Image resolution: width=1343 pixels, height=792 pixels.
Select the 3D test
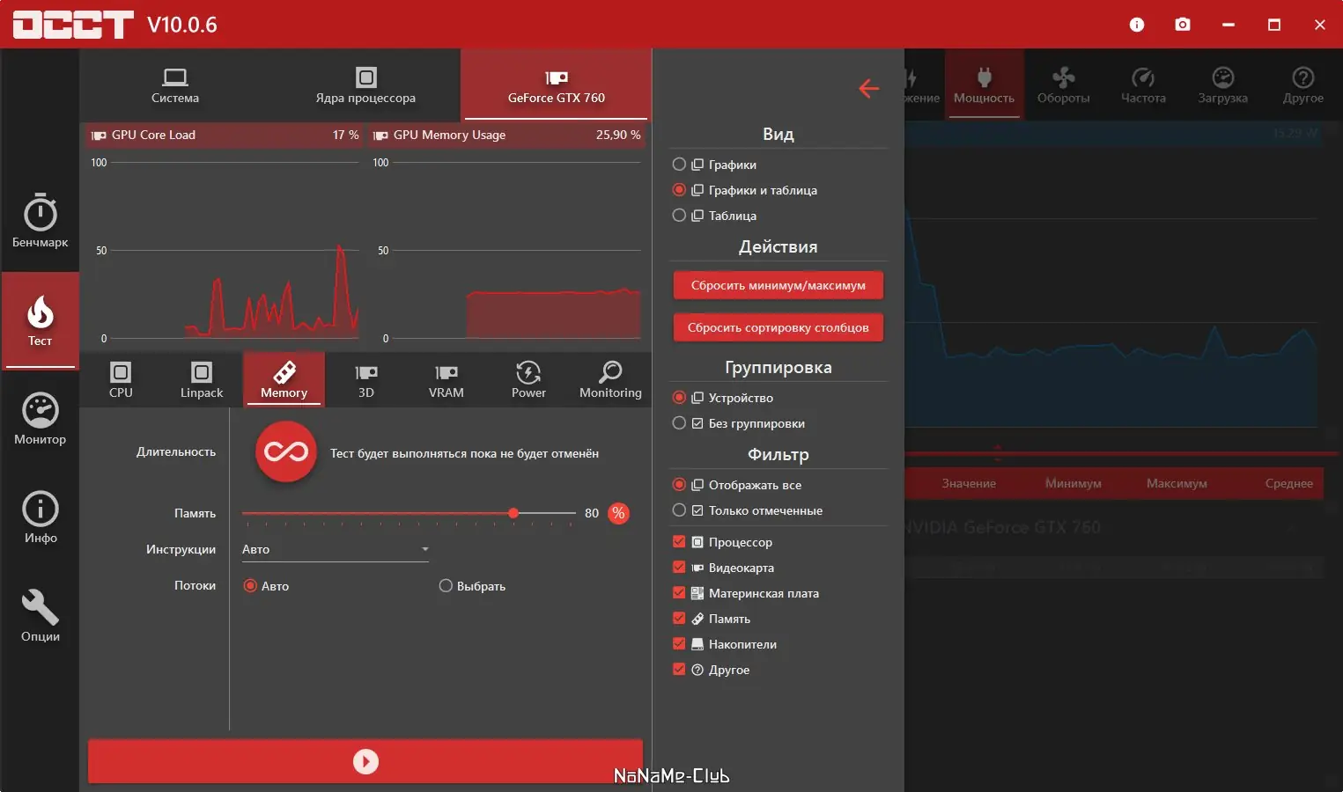(x=366, y=380)
